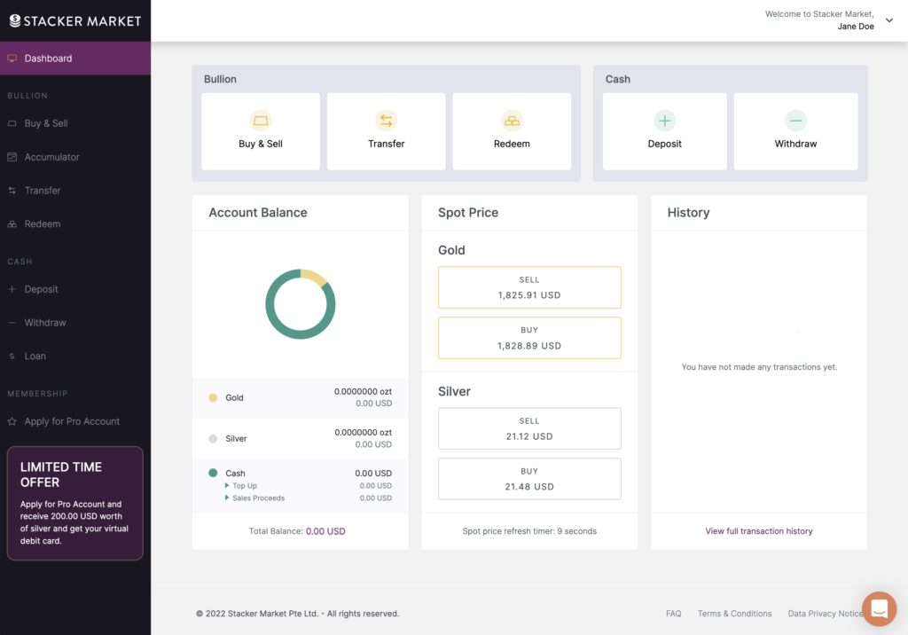Click the Withdraw minus icon in sidebar

tap(12, 323)
